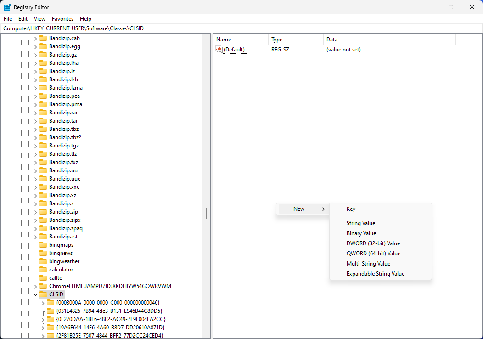483x339 pixels.
Task: Select the Bandizip.lzh key
Action: 63,79
